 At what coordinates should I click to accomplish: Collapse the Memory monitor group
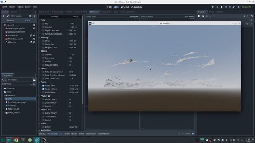tap(40, 37)
